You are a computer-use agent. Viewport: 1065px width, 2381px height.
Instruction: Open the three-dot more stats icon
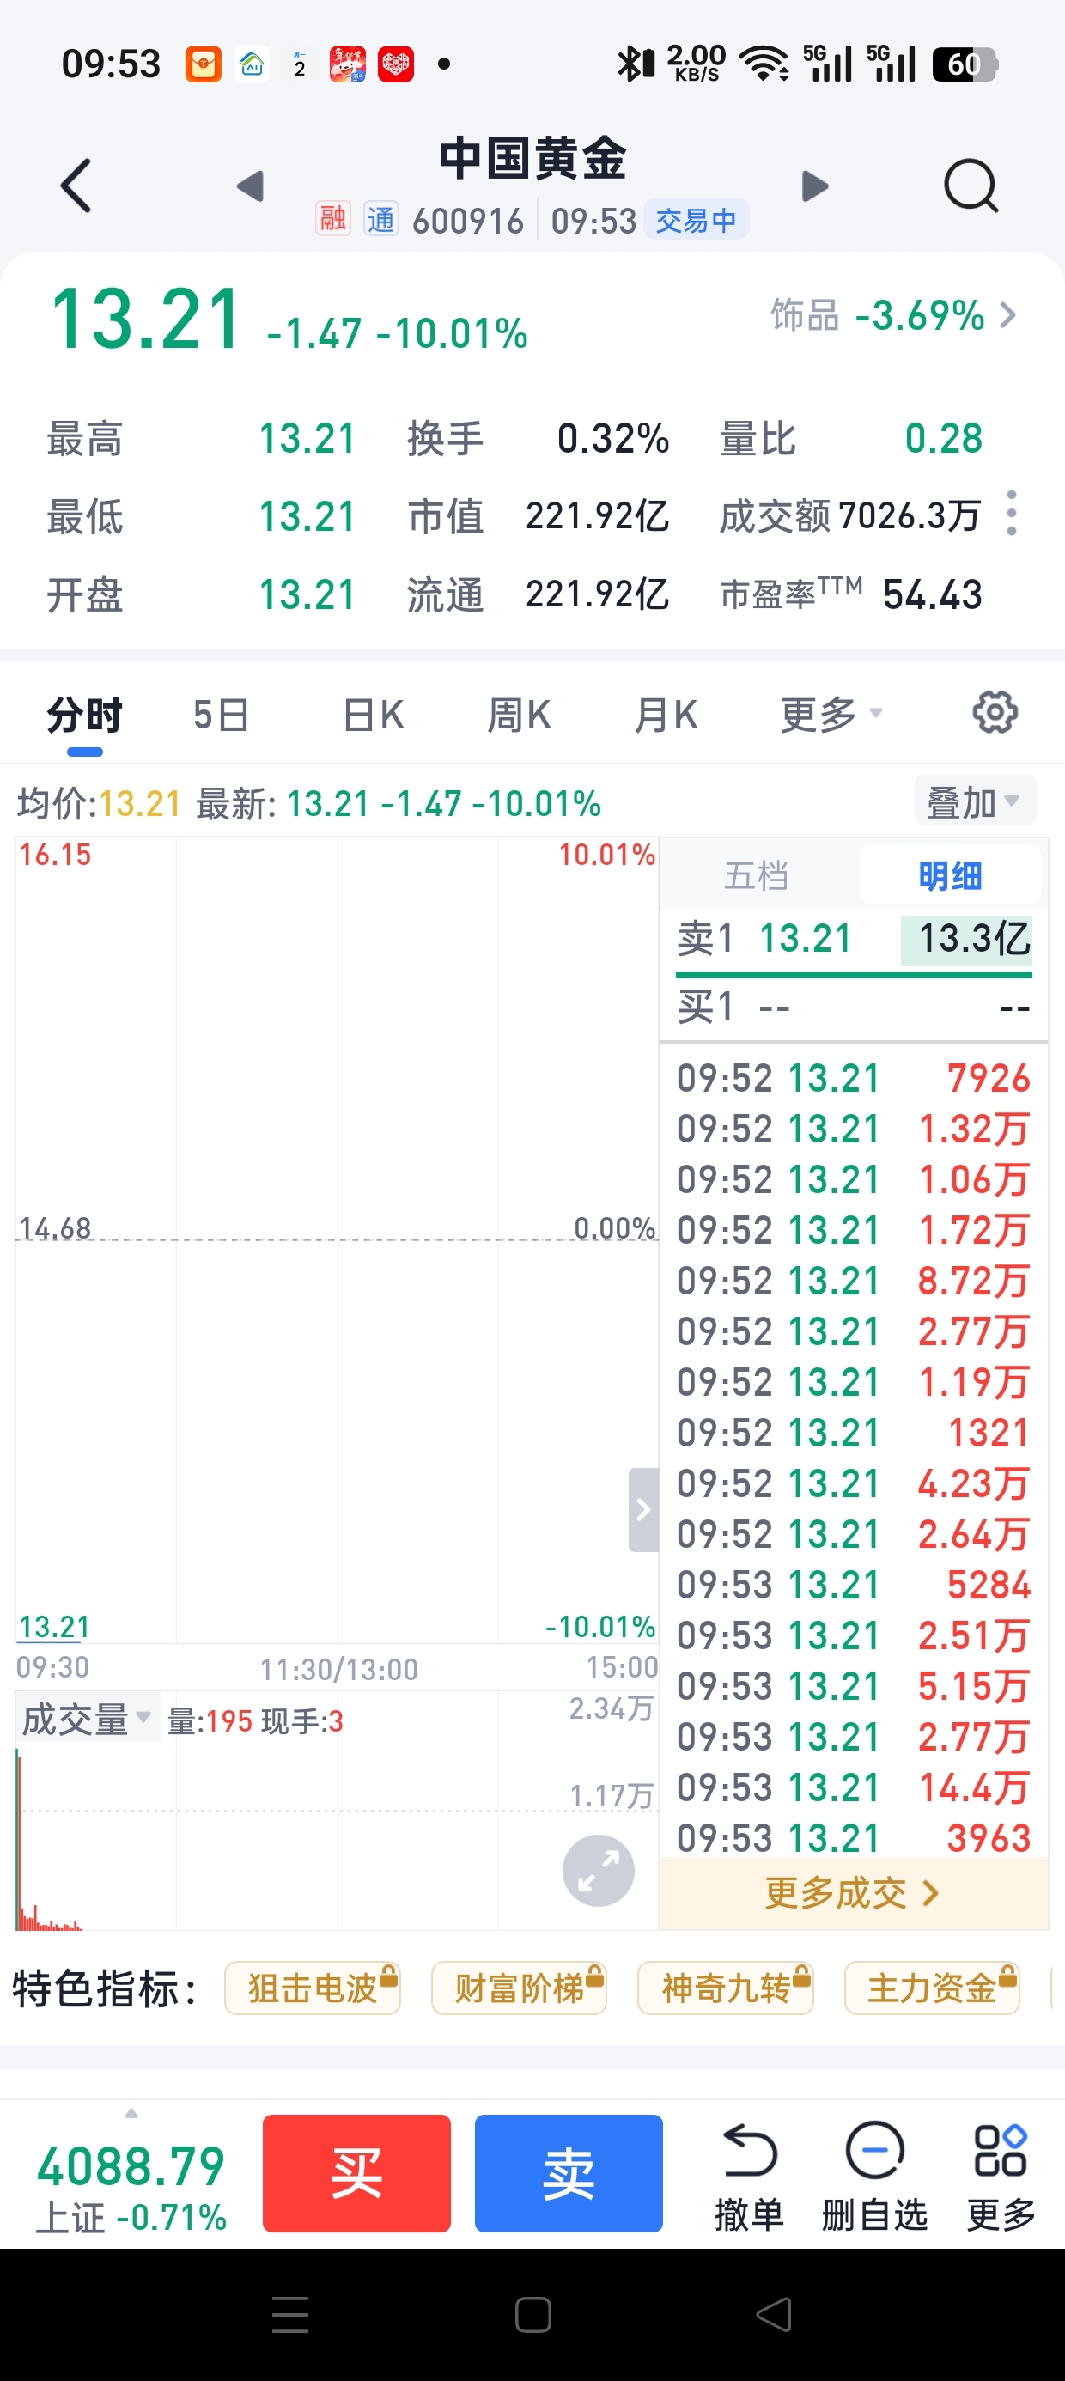(x=1013, y=513)
